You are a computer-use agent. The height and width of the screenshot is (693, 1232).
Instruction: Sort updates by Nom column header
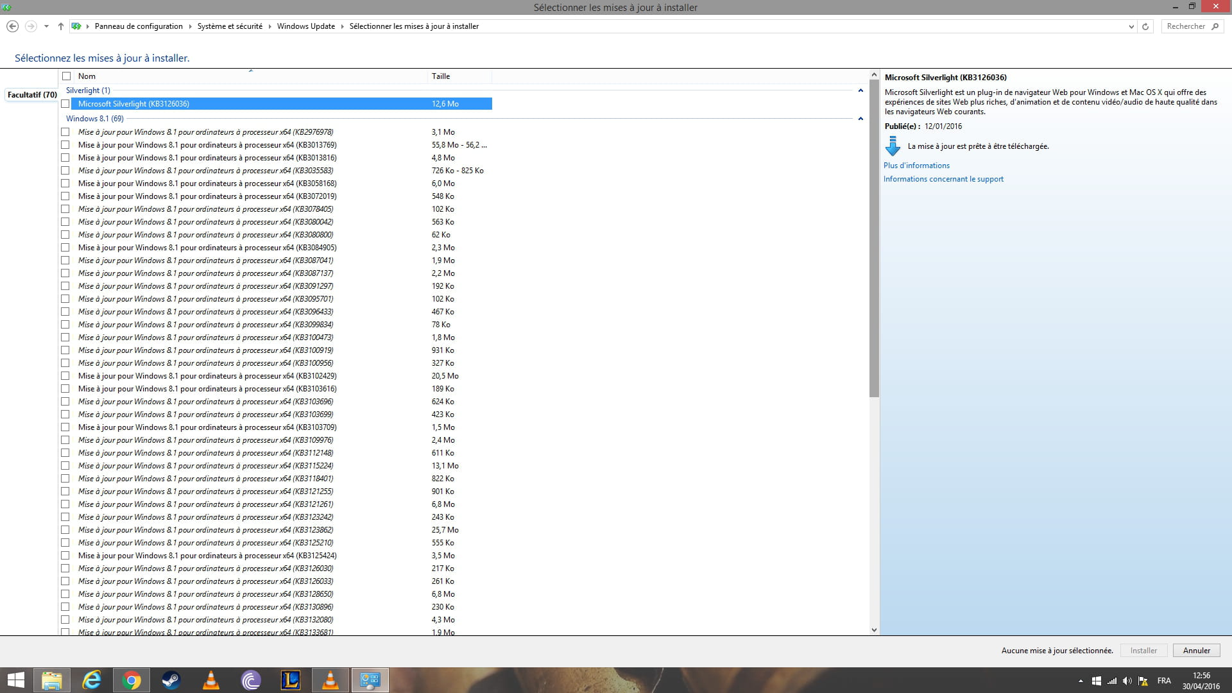pos(250,76)
